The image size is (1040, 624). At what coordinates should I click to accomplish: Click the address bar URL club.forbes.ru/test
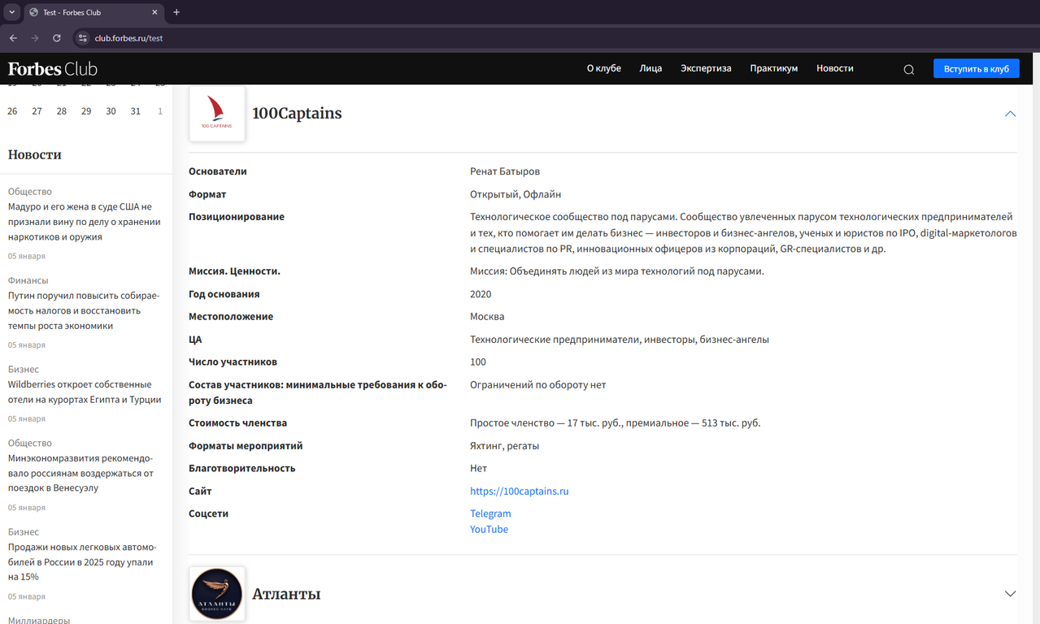pos(128,38)
